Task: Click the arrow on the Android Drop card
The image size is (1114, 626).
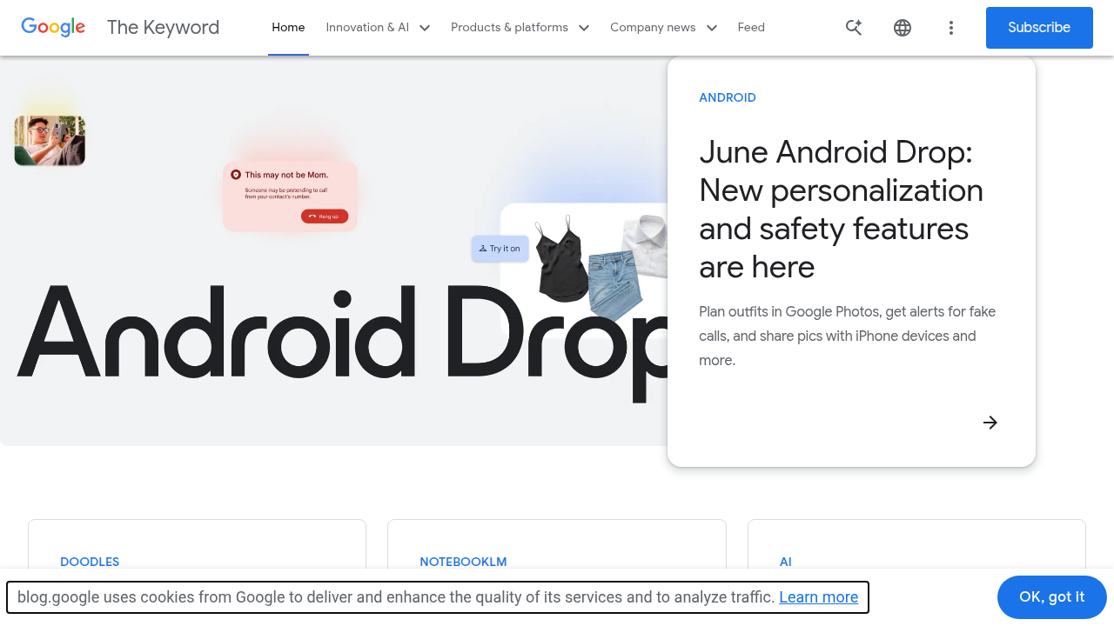Action: (x=990, y=423)
